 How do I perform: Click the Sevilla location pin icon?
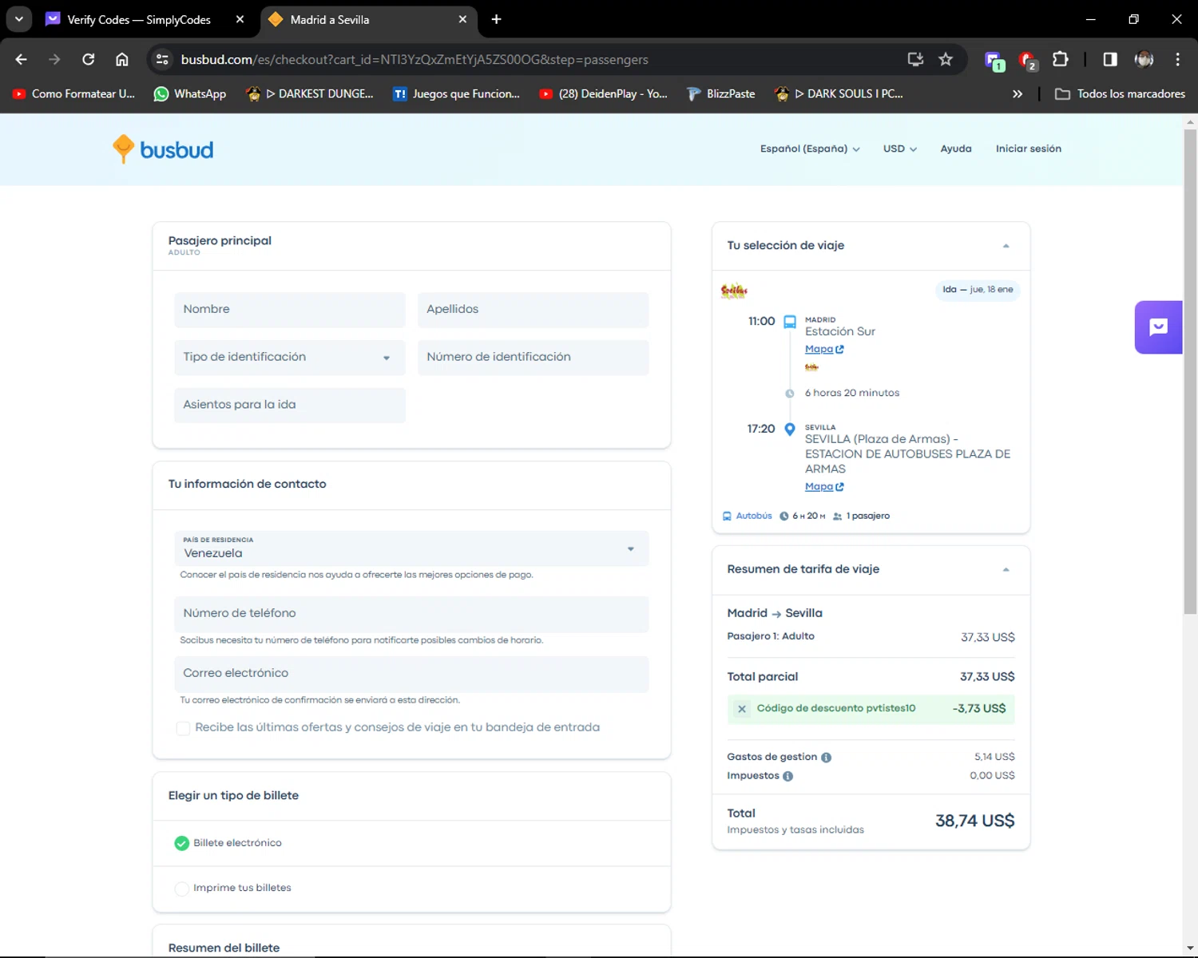[790, 430]
